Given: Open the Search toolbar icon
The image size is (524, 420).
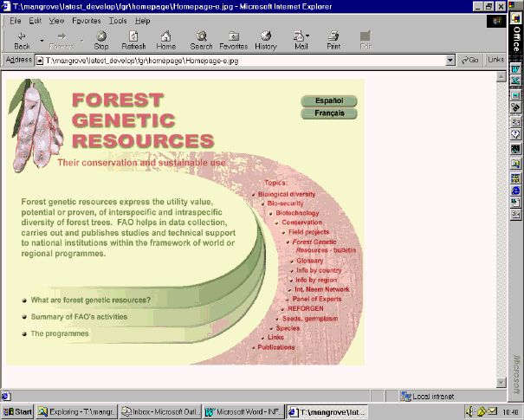Looking at the screenshot, I should 201,40.
